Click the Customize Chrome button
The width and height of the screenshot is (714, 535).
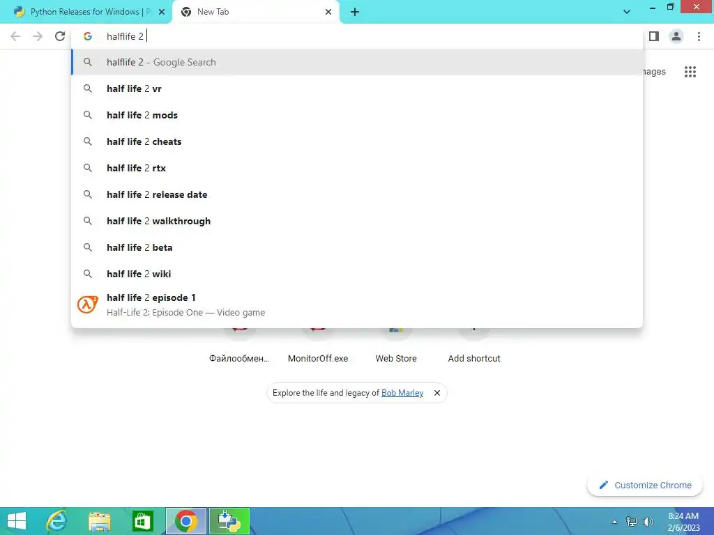coord(645,485)
